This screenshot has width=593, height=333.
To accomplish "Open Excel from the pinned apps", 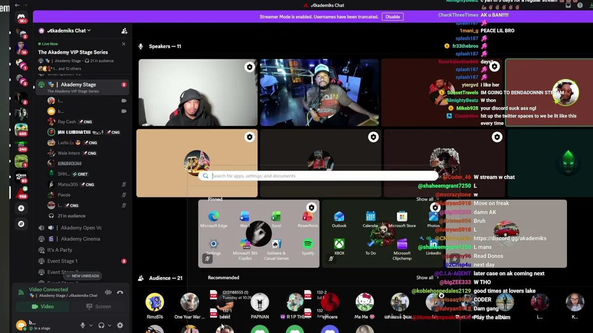I will click(x=276, y=219).
